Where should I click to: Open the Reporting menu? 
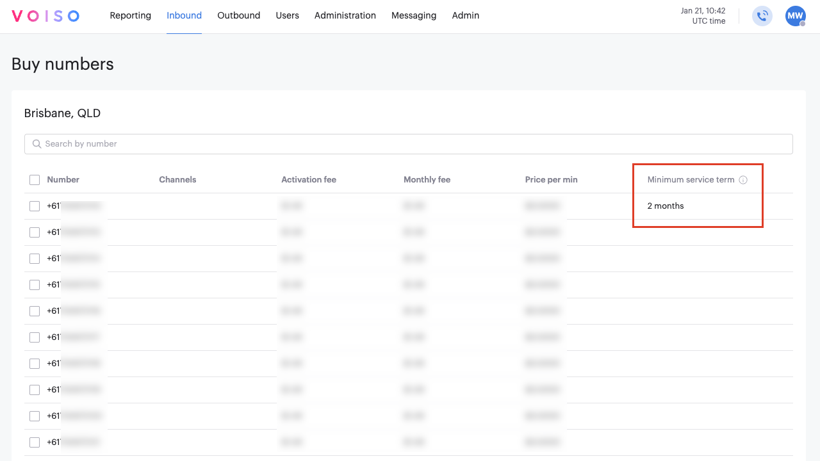point(130,15)
